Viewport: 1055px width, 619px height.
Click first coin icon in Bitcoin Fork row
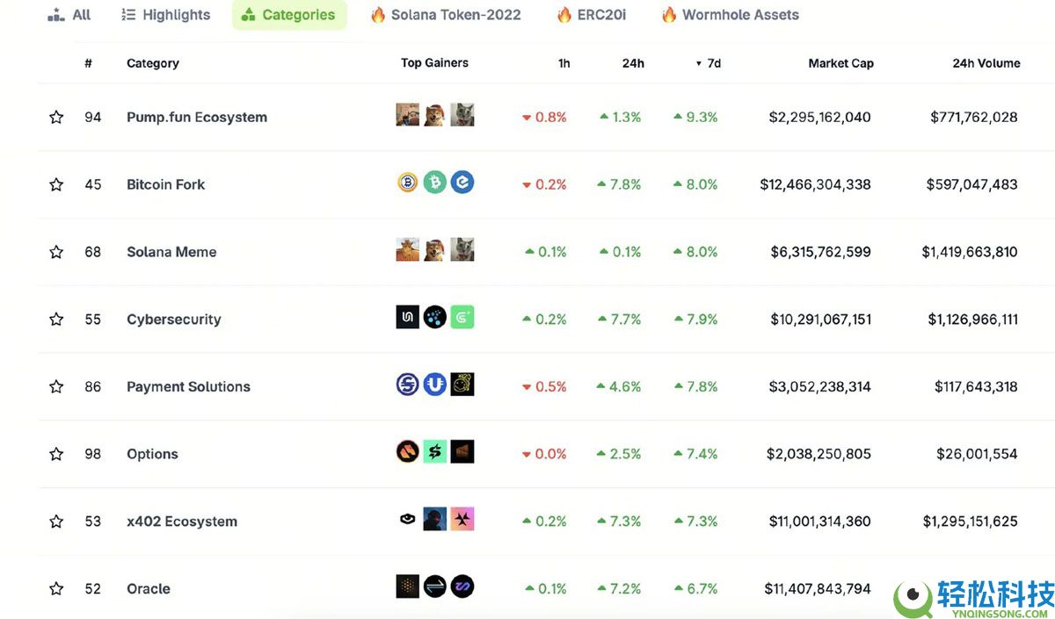coord(407,183)
